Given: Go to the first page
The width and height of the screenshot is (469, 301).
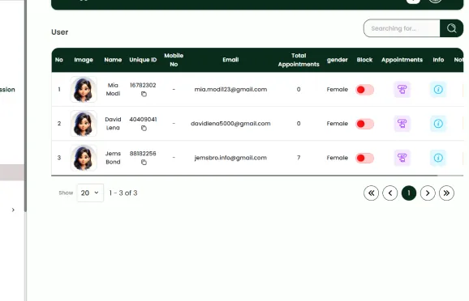Looking at the screenshot, I should pos(371,193).
